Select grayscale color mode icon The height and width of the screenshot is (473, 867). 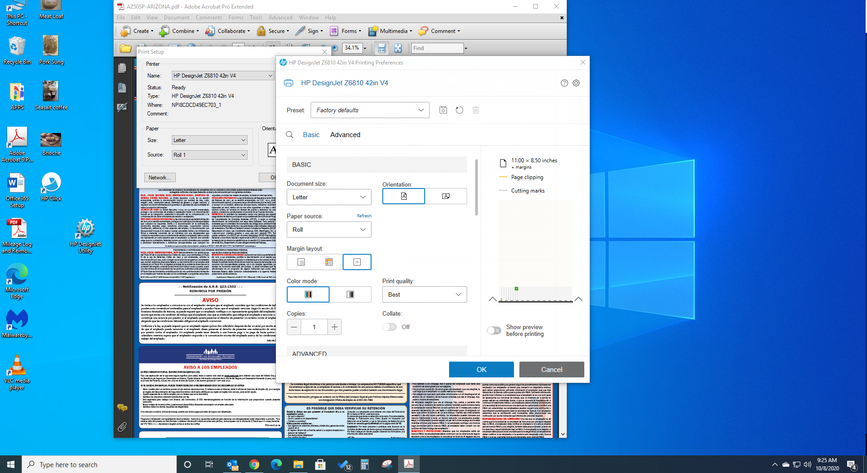350,294
